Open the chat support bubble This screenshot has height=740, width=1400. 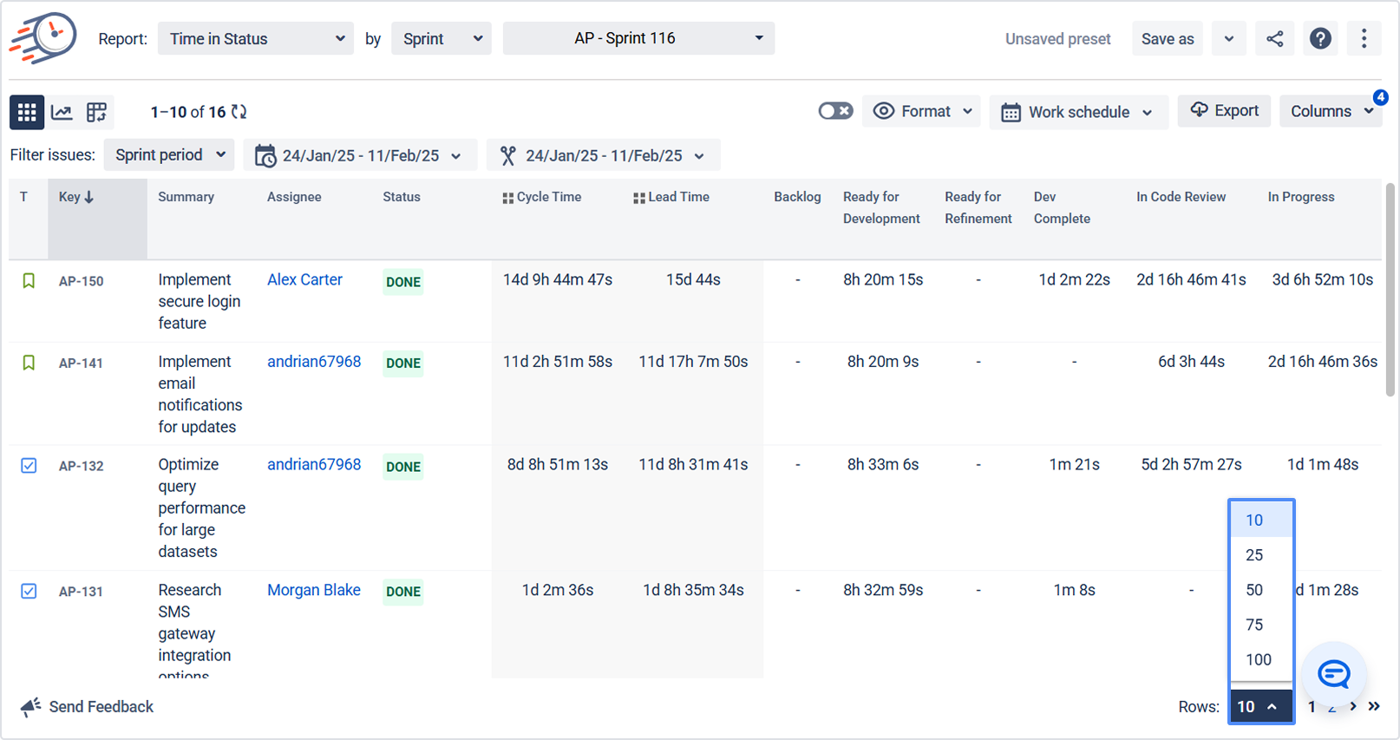click(1333, 673)
